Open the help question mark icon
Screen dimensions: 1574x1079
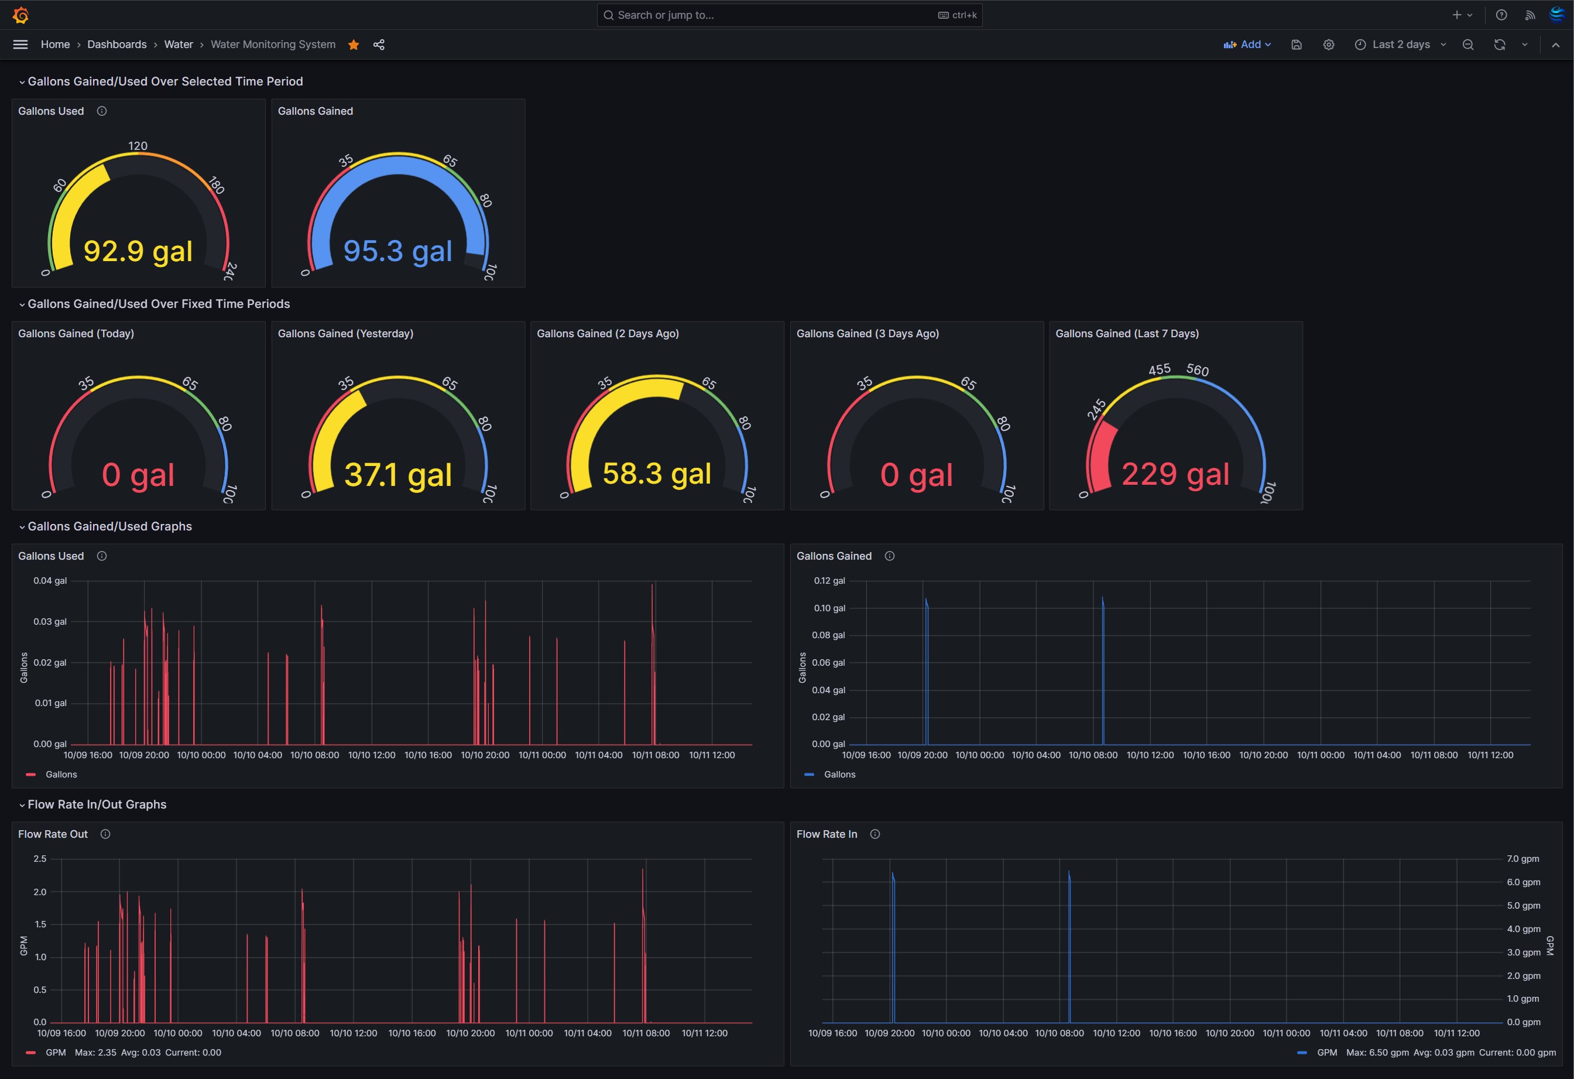pyautogui.click(x=1501, y=15)
